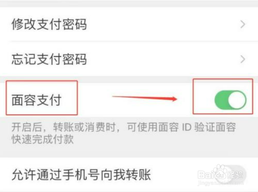The image size is (258, 192).
Task: Click the red arrow pointing at the switch
Action: pos(144,98)
